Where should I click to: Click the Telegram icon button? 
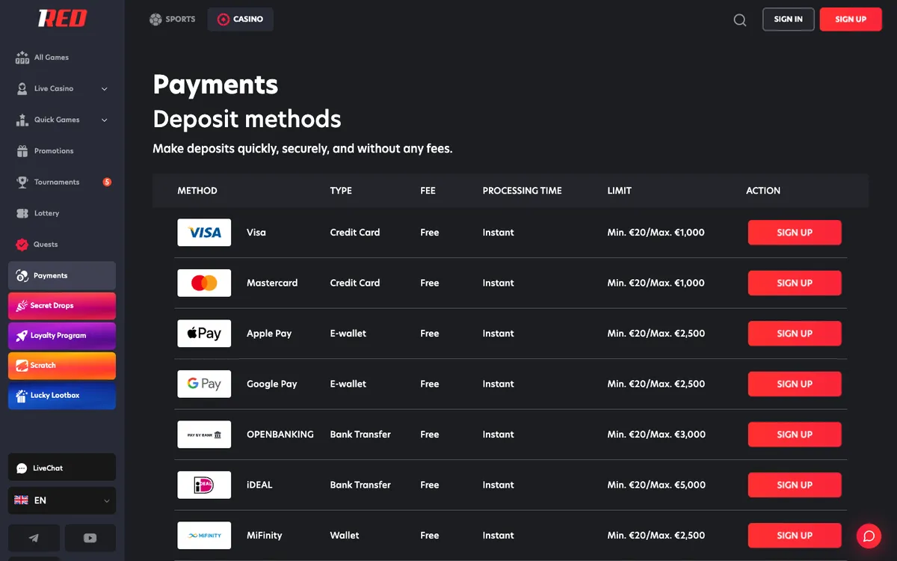(x=34, y=538)
